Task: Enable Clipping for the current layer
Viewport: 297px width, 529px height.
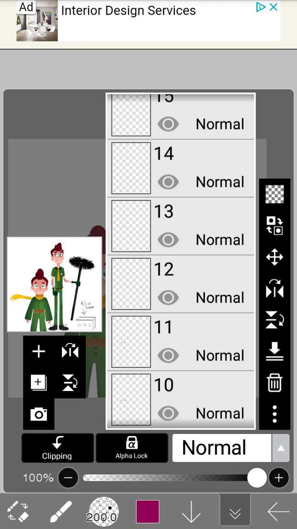Action: click(58, 448)
